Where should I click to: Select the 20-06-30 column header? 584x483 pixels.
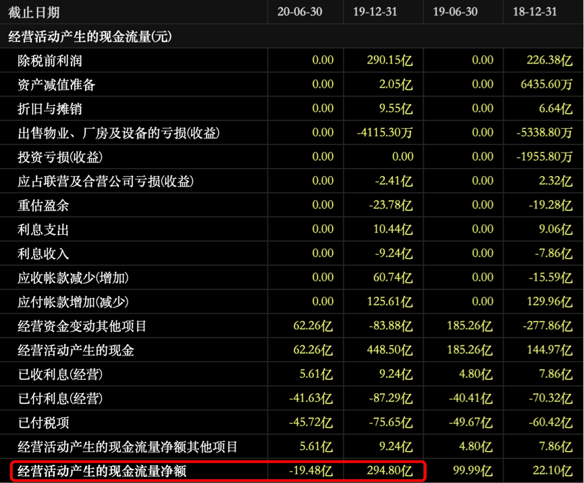point(300,12)
